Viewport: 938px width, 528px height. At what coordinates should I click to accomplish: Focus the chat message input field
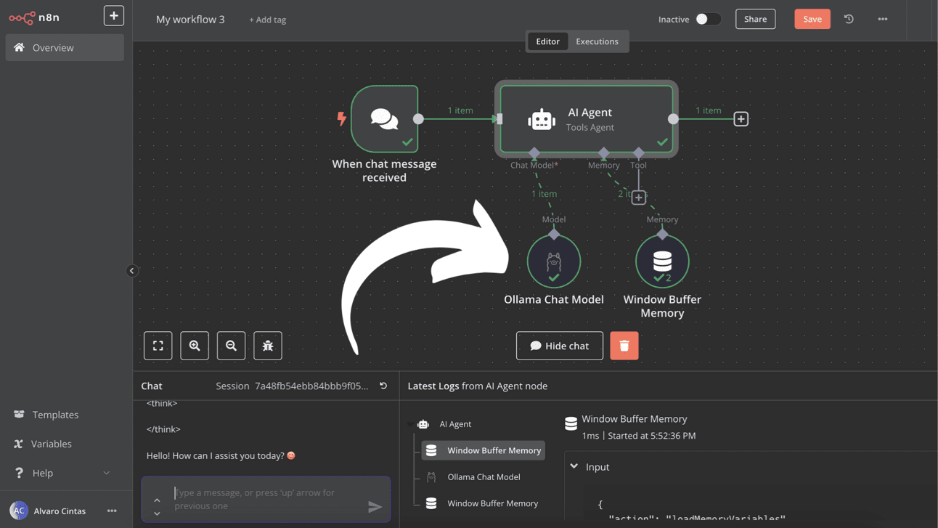(x=266, y=499)
